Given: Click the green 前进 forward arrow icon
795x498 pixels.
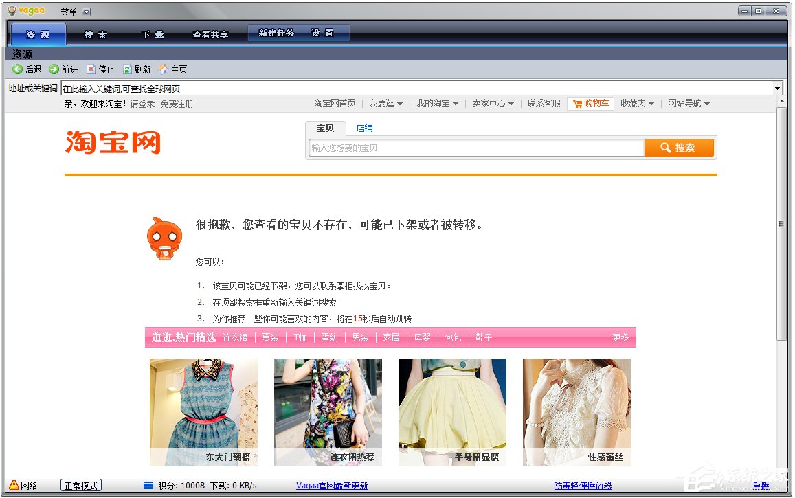Looking at the screenshot, I should click(54, 69).
